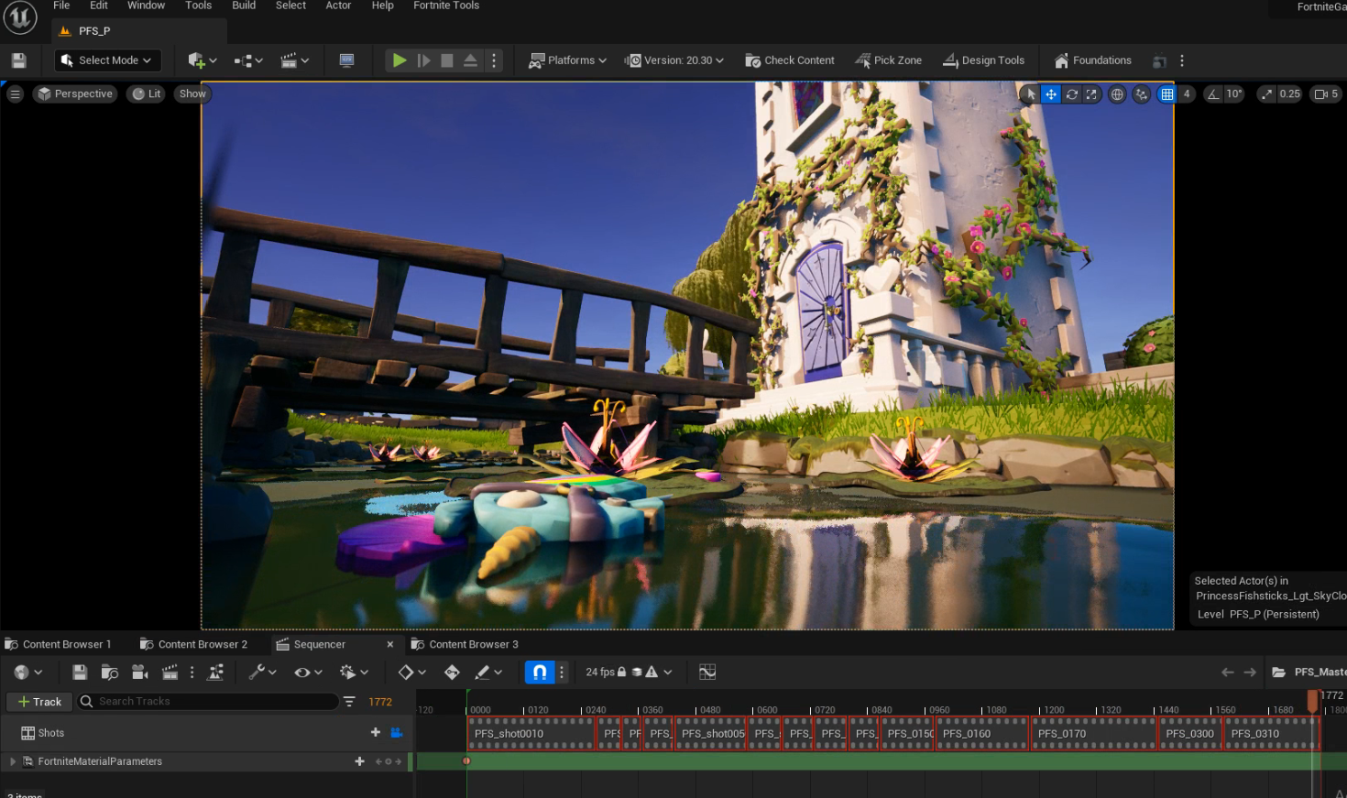Select the Rotate tool in the viewport toolbar
This screenshot has width=1347, height=798.
[1071, 93]
